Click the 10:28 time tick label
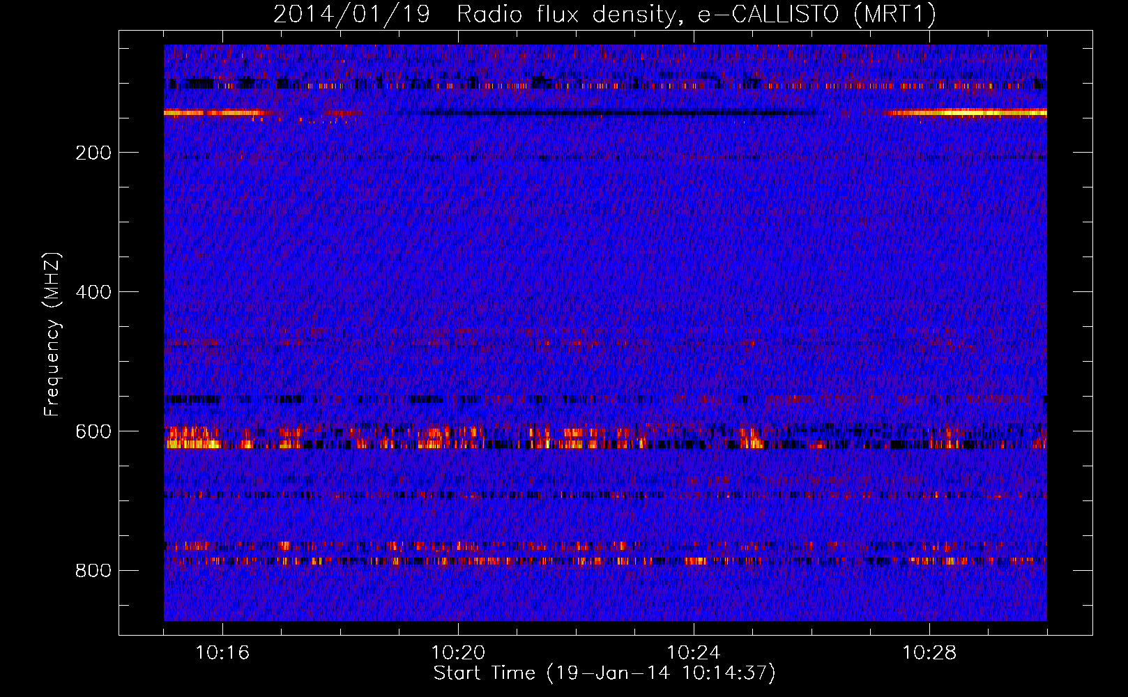The image size is (1128, 697). click(929, 653)
